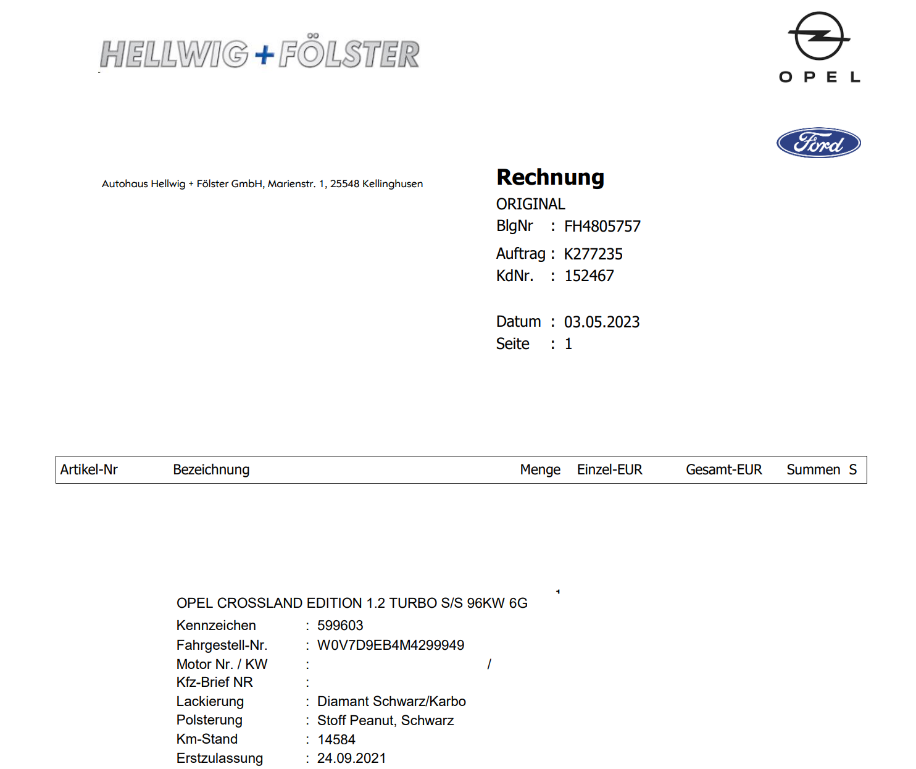This screenshot has width=916, height=769.
Task: Select the word ORIGINAL
Action: [x=530, y=204]
